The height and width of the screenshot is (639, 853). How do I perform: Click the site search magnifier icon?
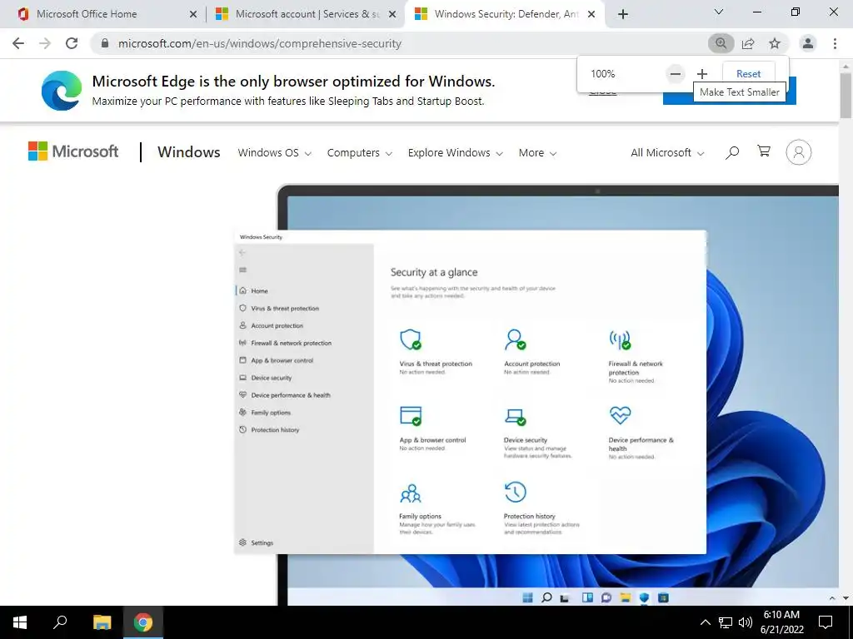point(732,152)
